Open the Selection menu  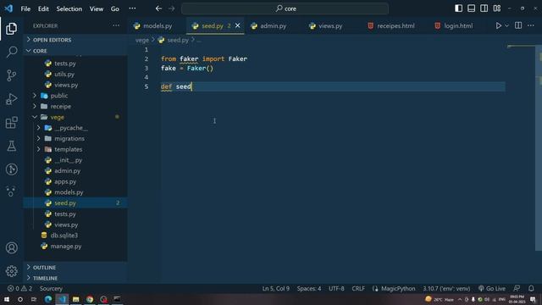pos(69,8)
